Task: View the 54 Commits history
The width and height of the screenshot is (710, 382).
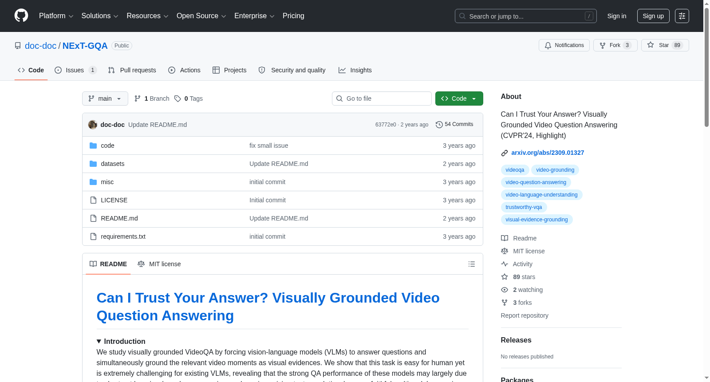Action: coord(454,125)
